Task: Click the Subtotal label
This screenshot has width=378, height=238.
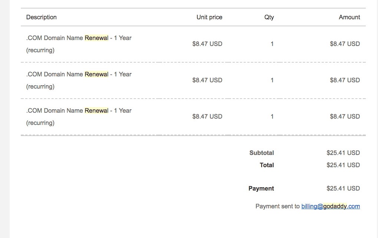Action: (262, 153)
